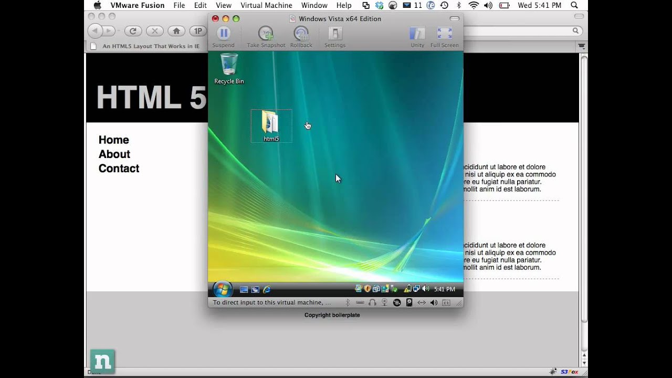Click the 1P toolbar button in browser
Viewport: 672px width, 378px height.
click(x=198, y=31)
